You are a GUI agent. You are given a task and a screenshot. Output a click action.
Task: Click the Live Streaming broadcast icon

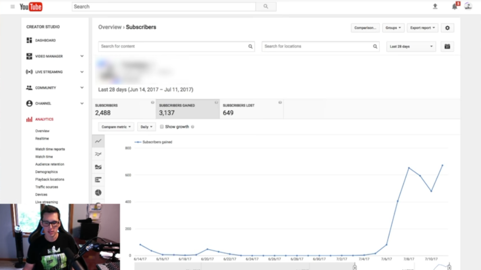pyautogui.click(x=29, y=72)
